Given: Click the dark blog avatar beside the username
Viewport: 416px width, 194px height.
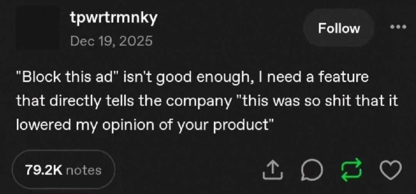Looking at the screenshot, I should (x=37, y=28).
